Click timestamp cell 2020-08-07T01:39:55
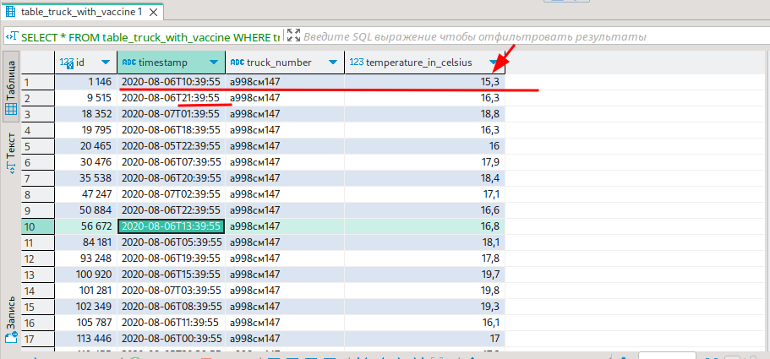This screenshot has height=359, width=770. [172, 114]
